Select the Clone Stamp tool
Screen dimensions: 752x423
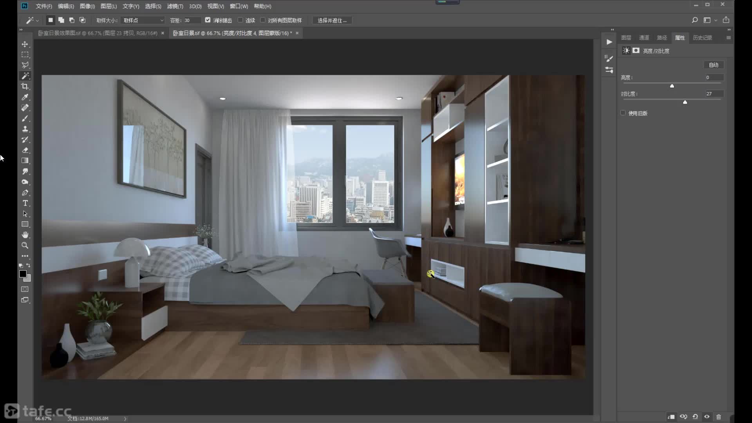coord(25,129)
